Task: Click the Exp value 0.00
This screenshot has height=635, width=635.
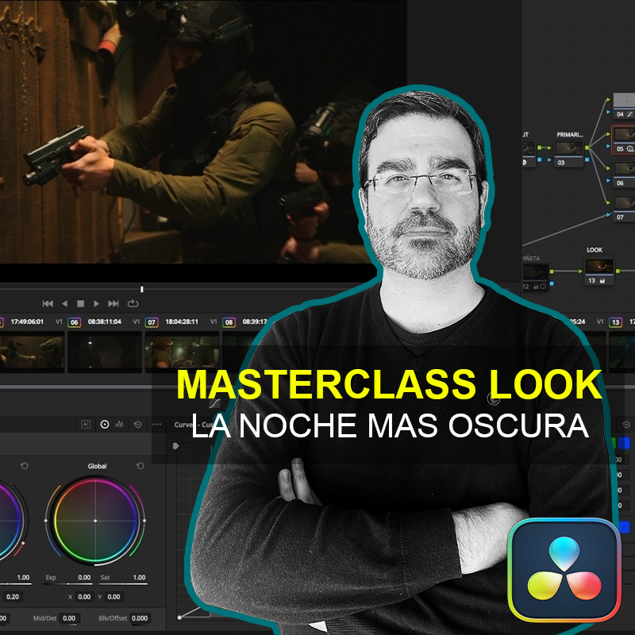Action: pos(84,577)
